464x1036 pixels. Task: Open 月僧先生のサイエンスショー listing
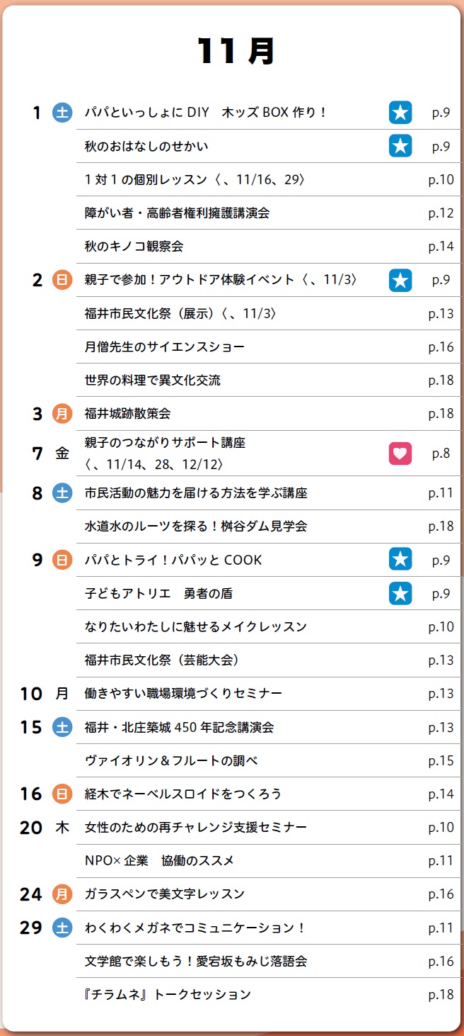pyautogui.click(x=165, y=347)
